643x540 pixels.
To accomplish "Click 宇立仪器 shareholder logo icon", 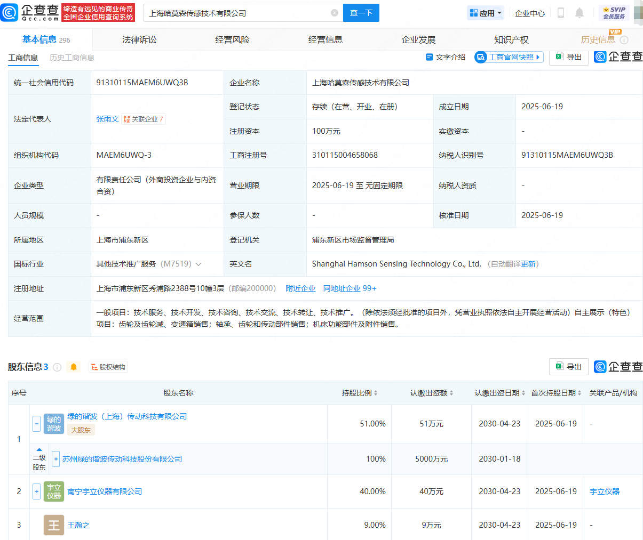I will [x=54, y=491].
